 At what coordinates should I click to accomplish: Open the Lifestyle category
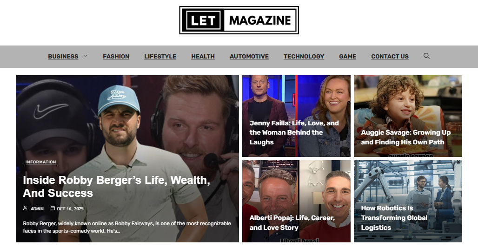160,57
